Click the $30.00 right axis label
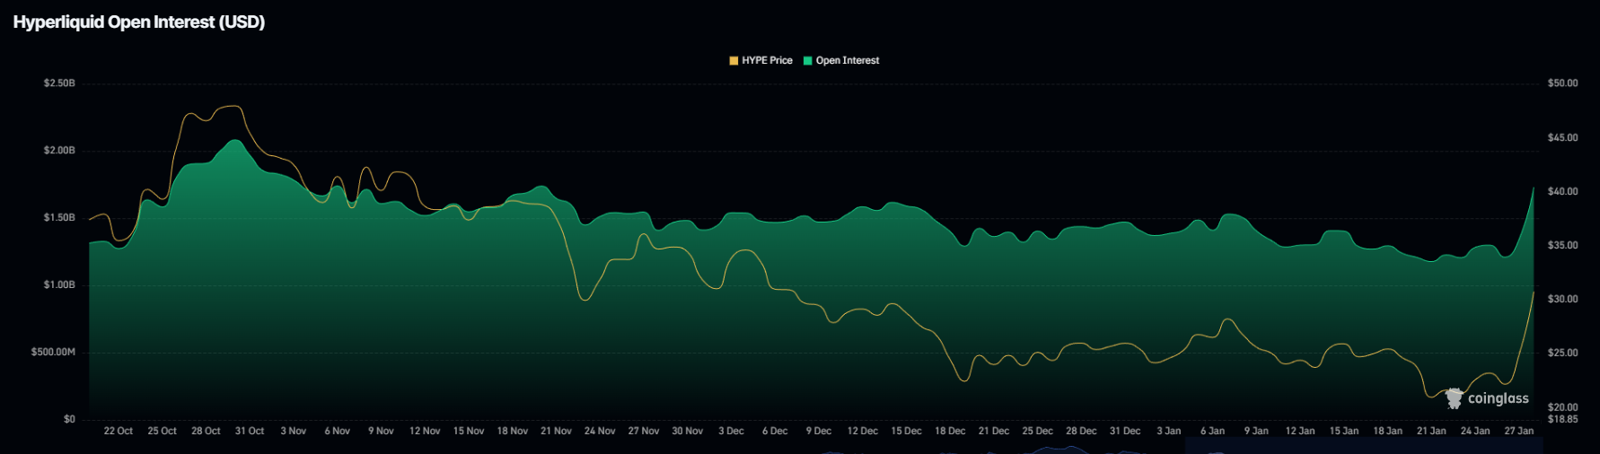The image size is (1600, 454). (1562, 300)
